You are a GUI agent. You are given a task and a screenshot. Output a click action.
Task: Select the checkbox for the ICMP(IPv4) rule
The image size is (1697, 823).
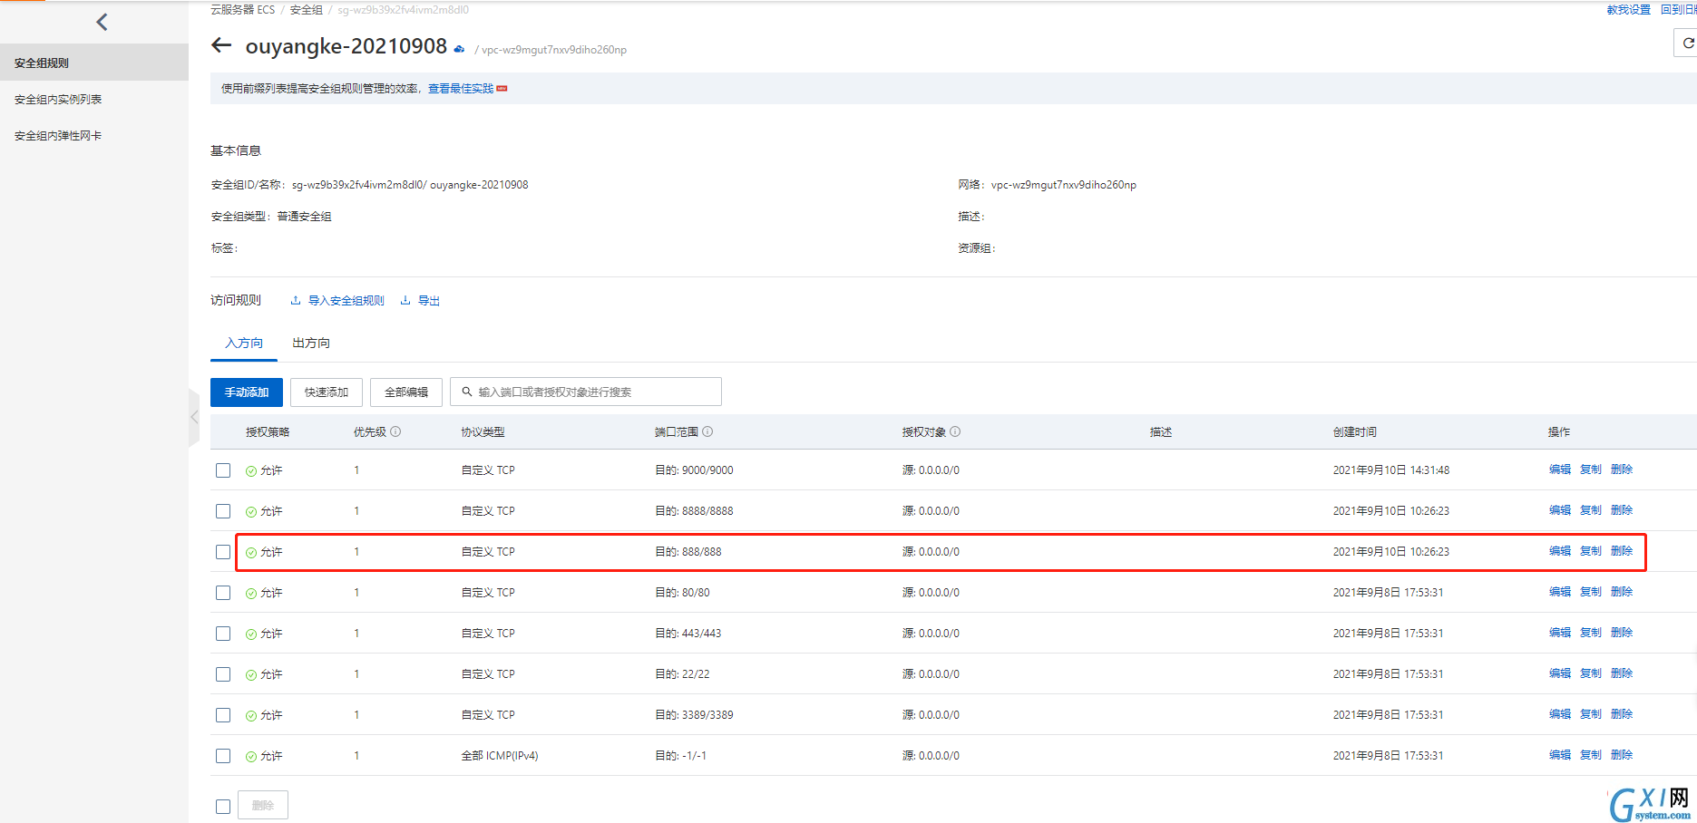pyautogui.click(x=223, y=756)
